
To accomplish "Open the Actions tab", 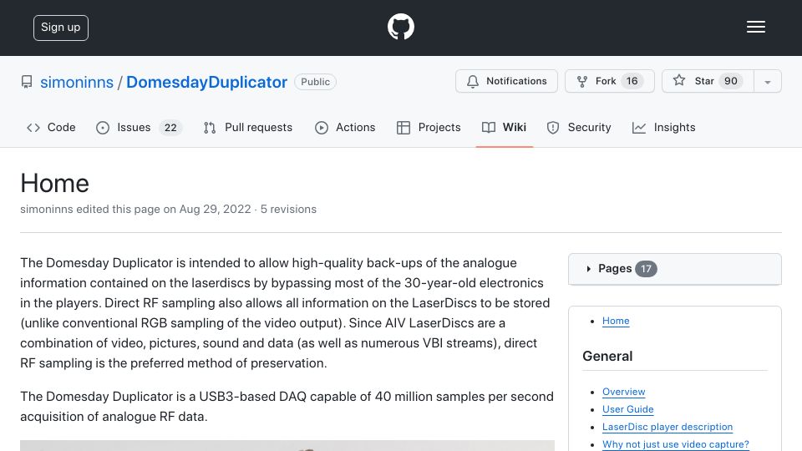I will [x=345, y=127].
